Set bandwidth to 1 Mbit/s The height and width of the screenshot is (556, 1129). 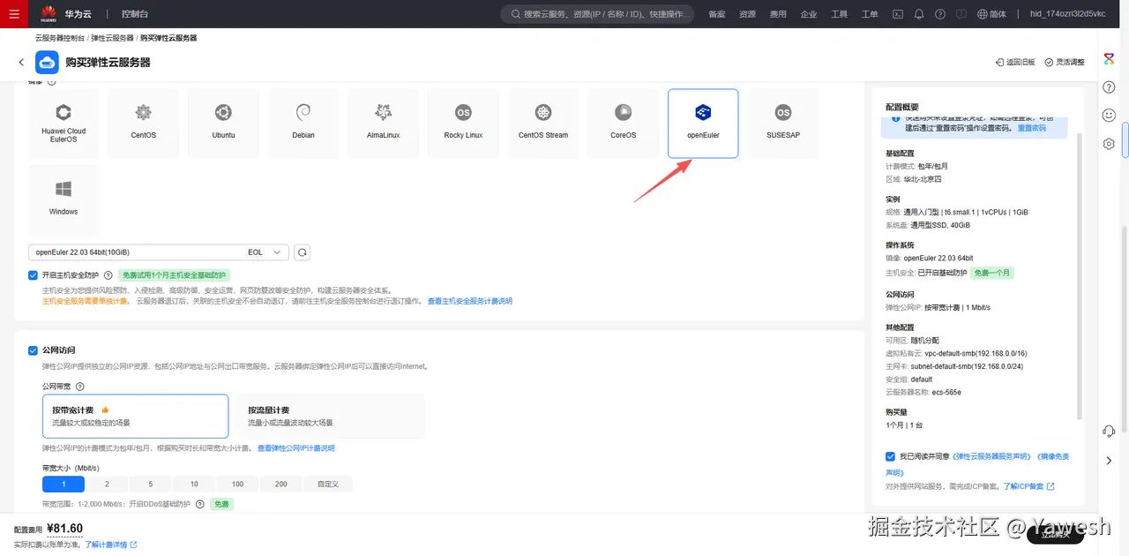(64, 484)
